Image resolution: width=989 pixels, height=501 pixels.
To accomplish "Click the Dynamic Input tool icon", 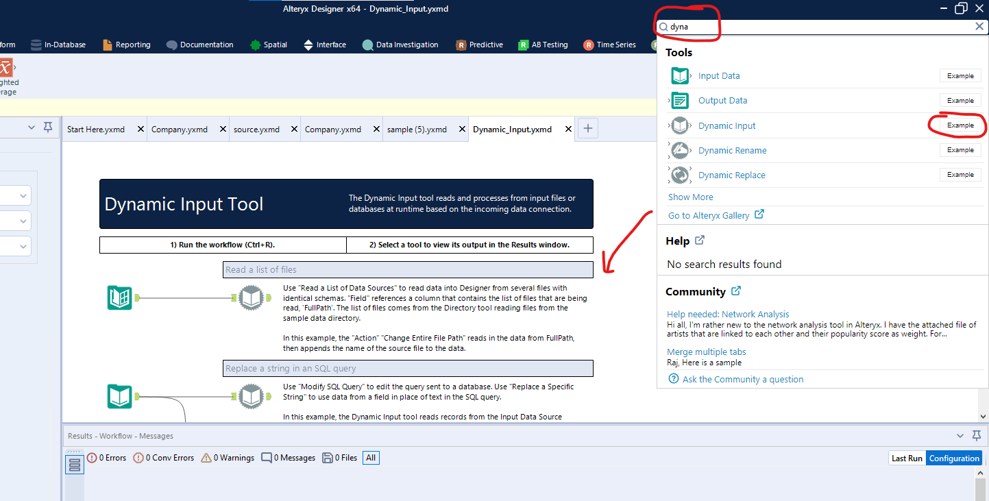I will click(x=680, y=125).
